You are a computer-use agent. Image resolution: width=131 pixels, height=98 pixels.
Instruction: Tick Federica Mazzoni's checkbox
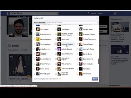(x=56, y=44)
